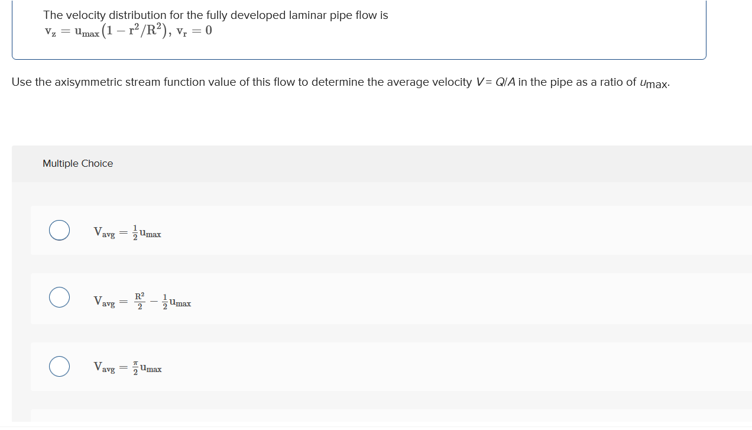The width and height of the screenshot is (752, 430).
Task: Click the 'Vavg = π/2 umax' answer formula
Action: click(127, 367)
